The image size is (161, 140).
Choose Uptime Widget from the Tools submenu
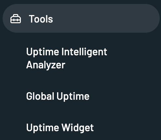60,128
